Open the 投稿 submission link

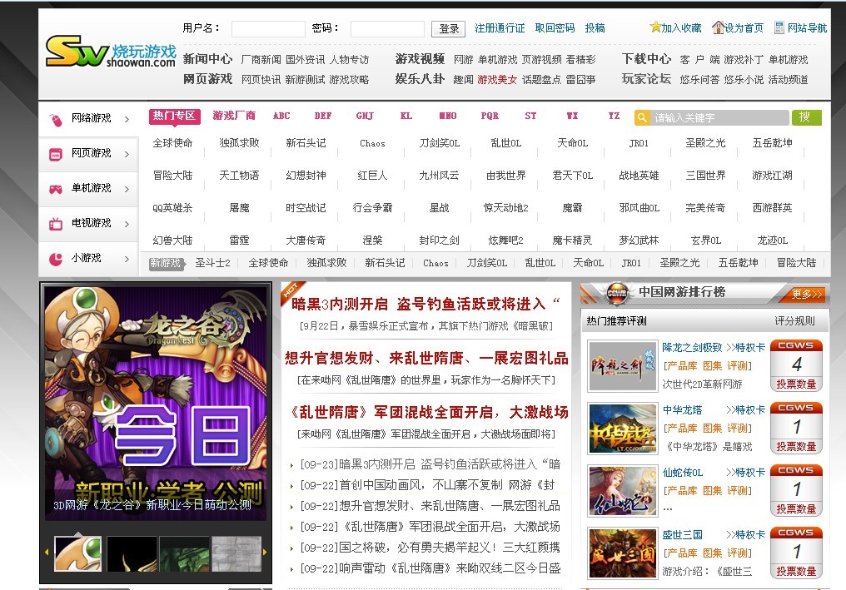(x=595, y=28)
